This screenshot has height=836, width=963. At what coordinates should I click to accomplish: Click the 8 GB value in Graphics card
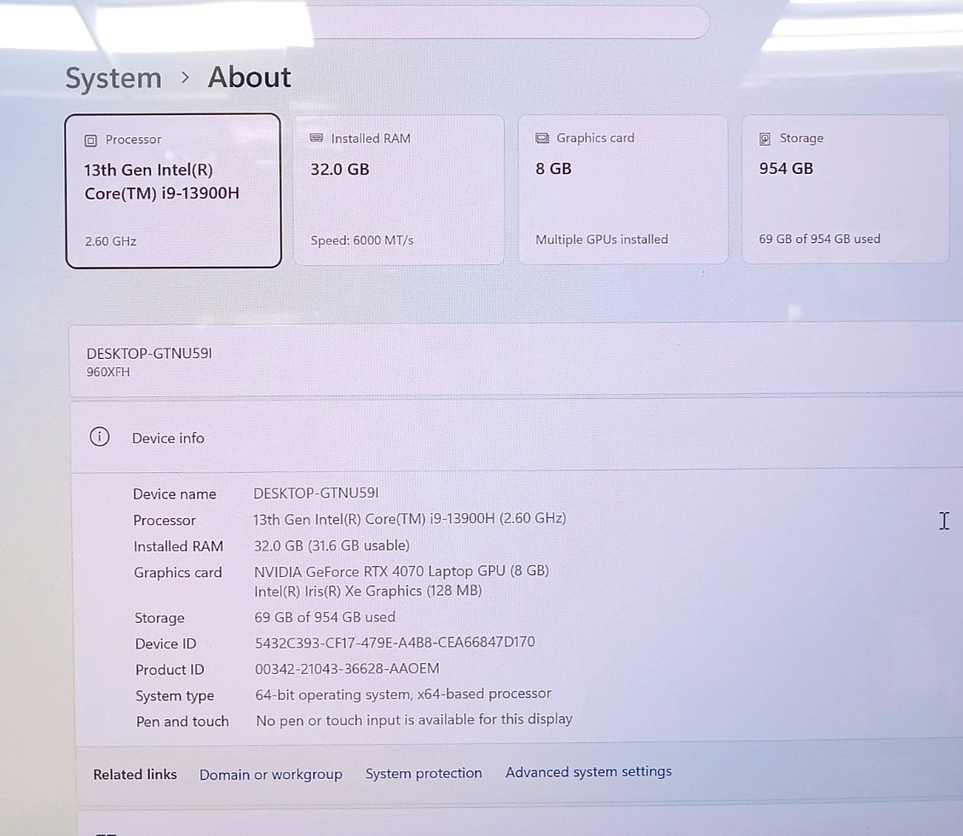(553, 169)
